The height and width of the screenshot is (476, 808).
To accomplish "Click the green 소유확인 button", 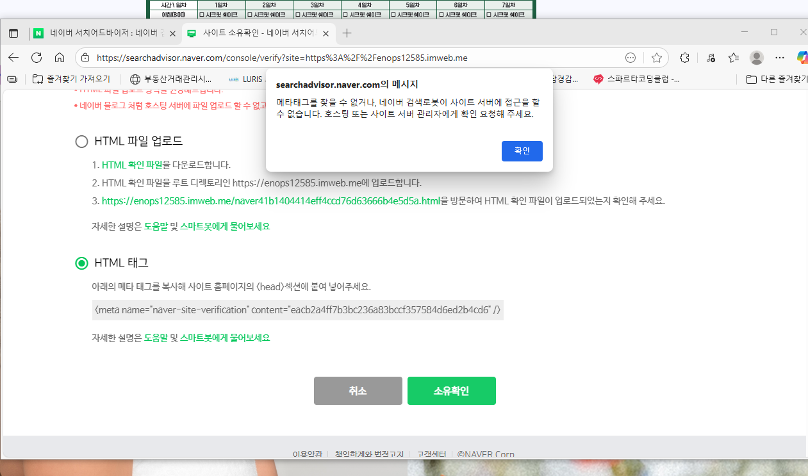I will [x=452, y=391].
